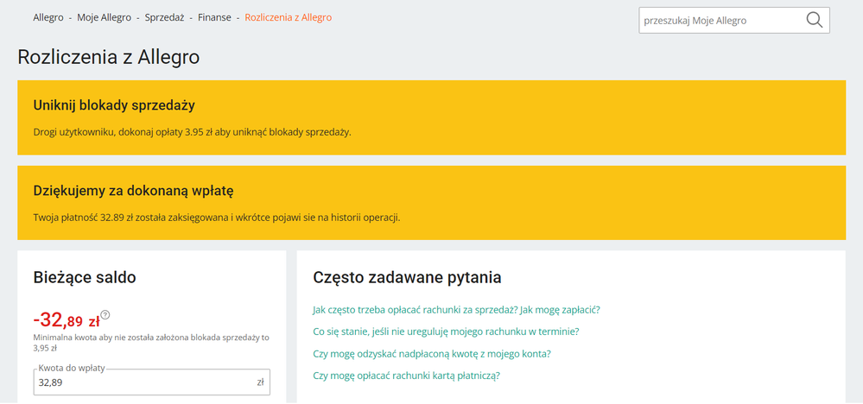Open the Allegro breadcrumb link
Image resolution: width=863 pixels, height=404 pixels.
pos(48,17)
